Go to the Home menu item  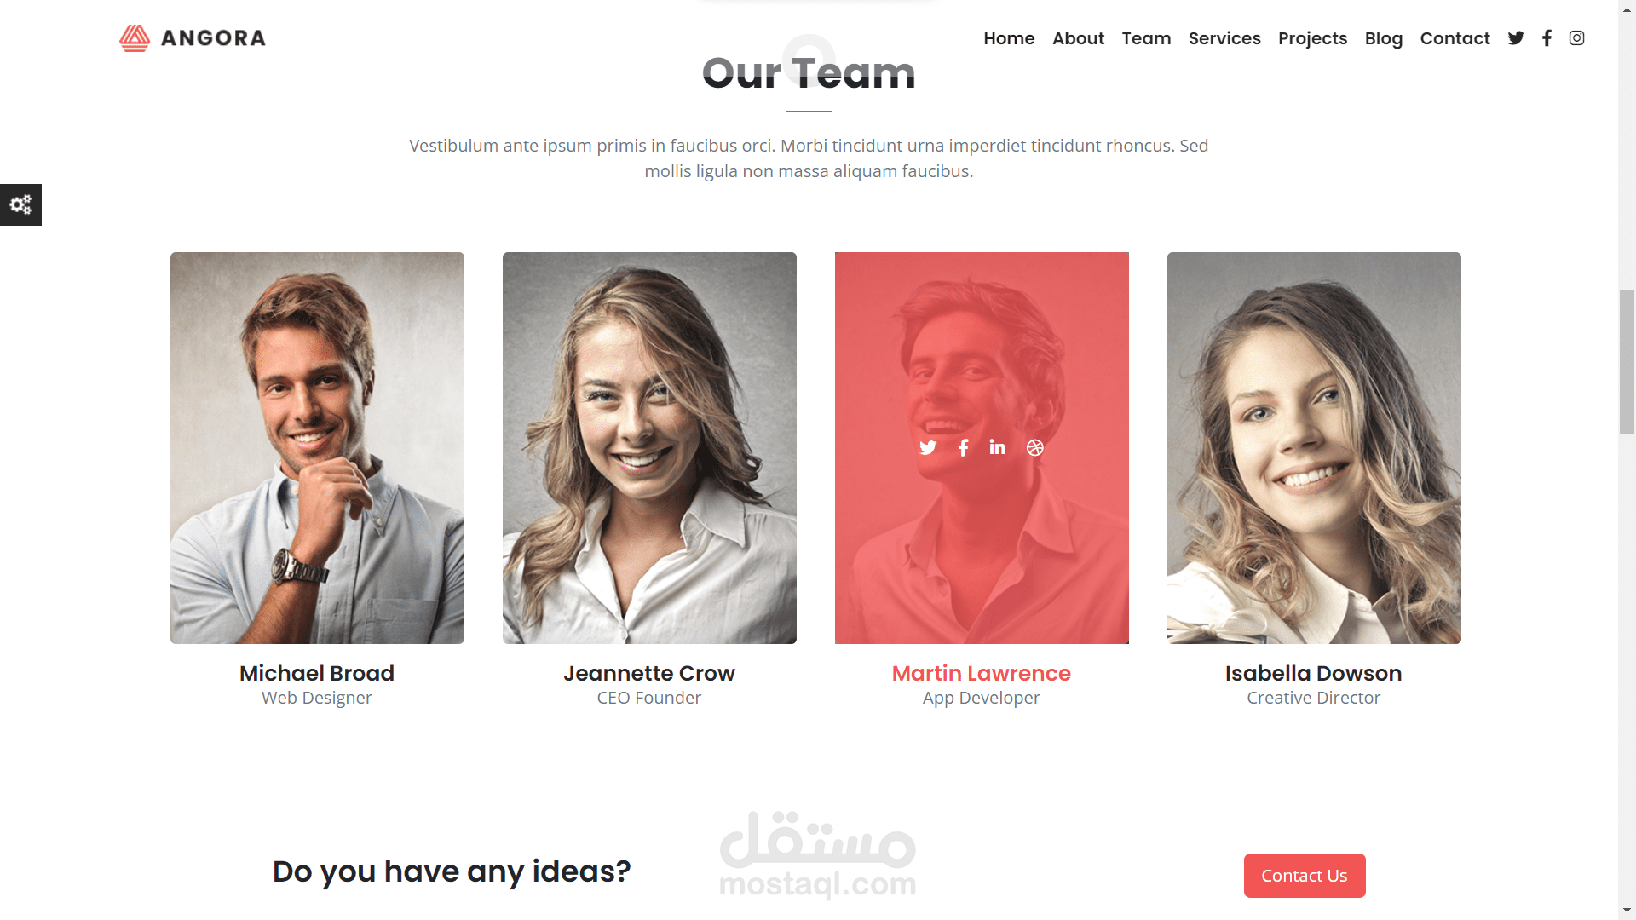point(1009,38)
